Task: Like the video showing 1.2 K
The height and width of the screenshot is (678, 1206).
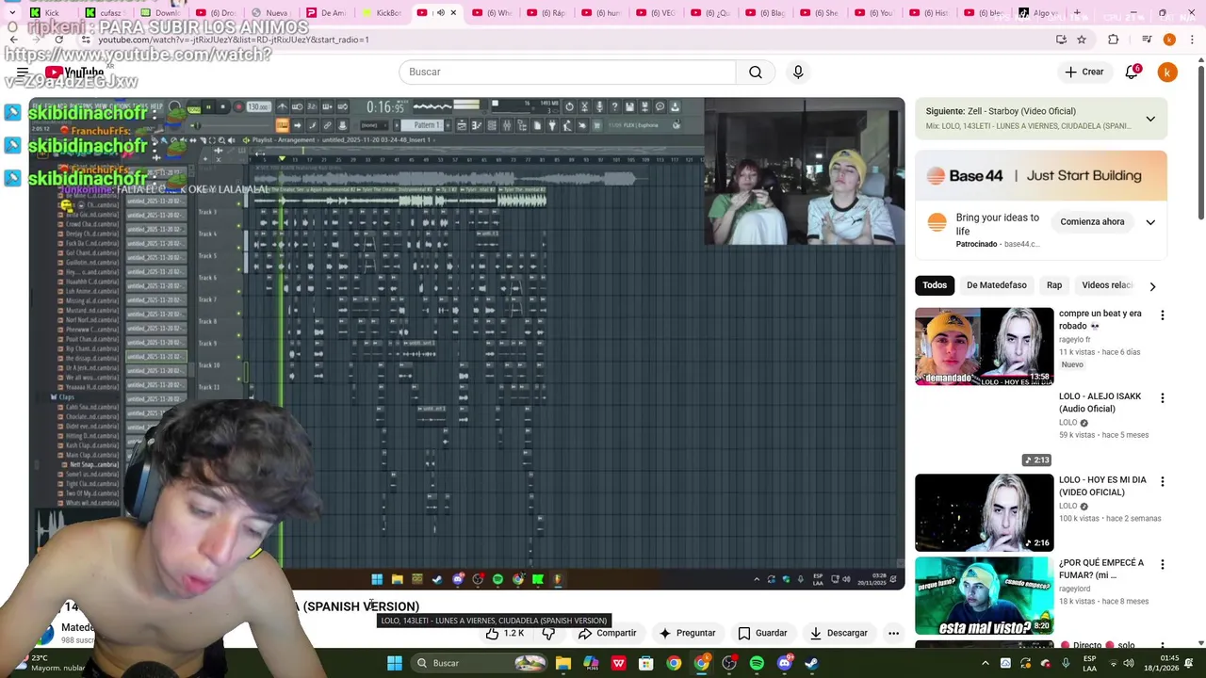Action: coord(505,634)
